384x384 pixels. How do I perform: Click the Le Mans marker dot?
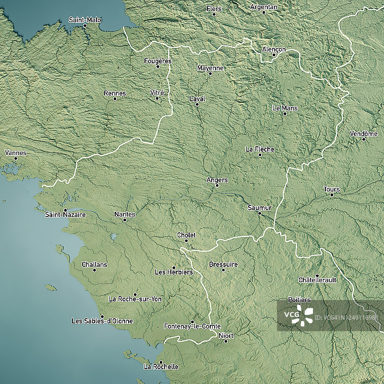(x=285, y=114)
